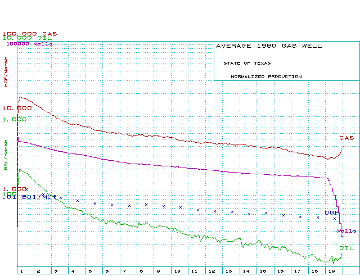Click the magenta Wells label at right
The height and width of the screenshot is (276, 360).
click(346, 231)
